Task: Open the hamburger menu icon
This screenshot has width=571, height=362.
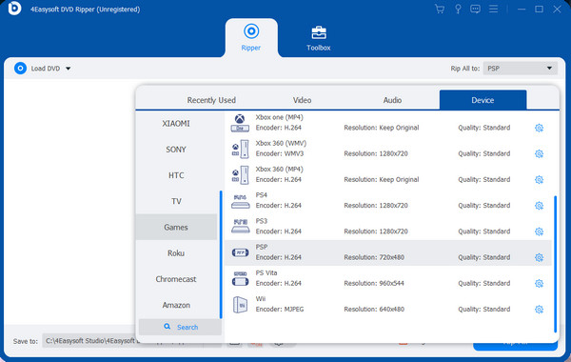Action: pyautogui.click(x=493, y=9)
